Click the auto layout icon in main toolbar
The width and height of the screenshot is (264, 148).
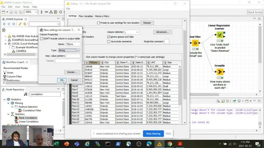(51, 12)
